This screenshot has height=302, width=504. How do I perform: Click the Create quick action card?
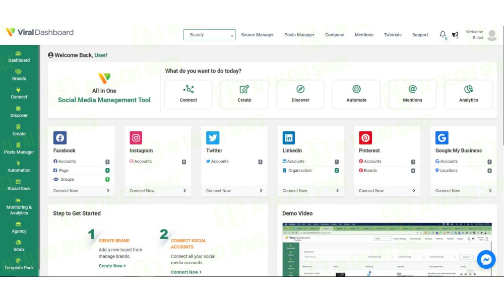(244, 94)
